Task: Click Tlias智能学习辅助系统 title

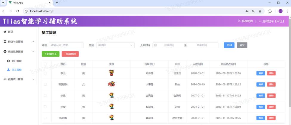Action: (40, 21)
